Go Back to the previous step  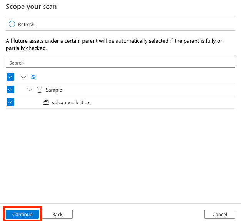(57, 214)
